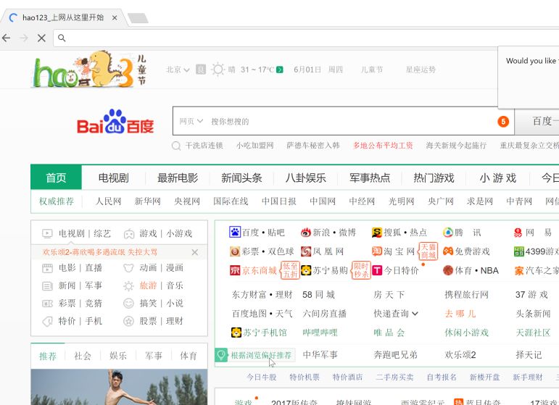Click the sunny weather icon

218,69
